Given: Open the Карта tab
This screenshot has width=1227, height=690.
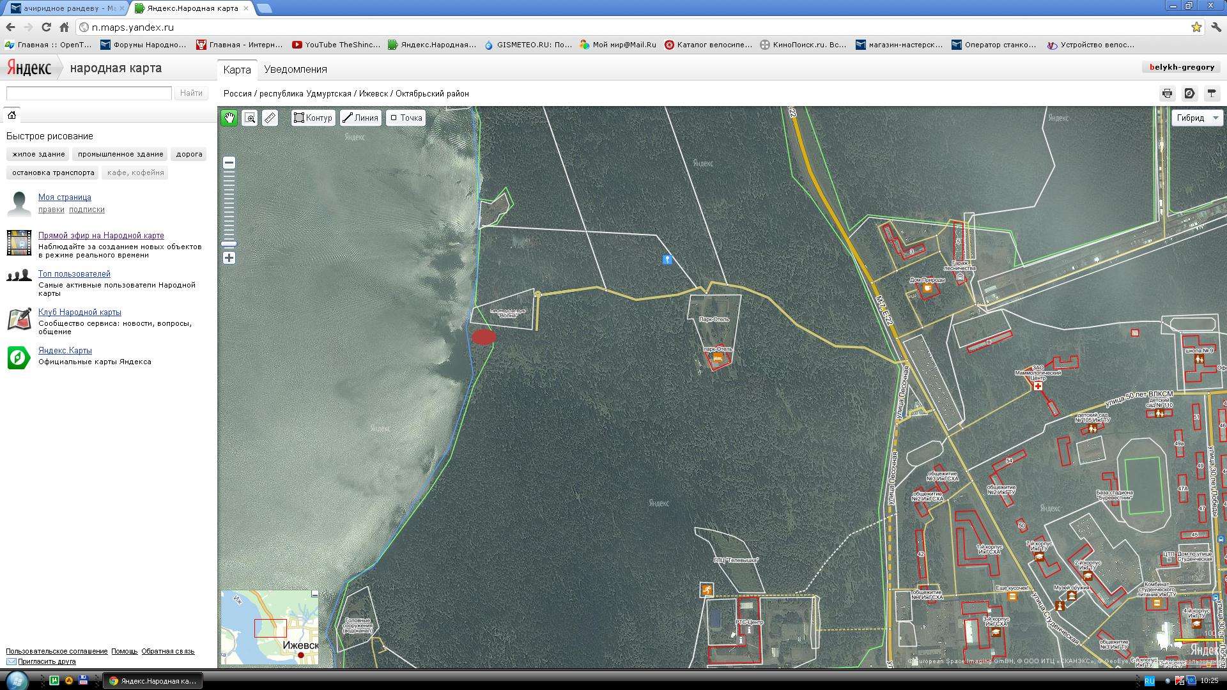Looking at the screenshot, I should (237, 70).
